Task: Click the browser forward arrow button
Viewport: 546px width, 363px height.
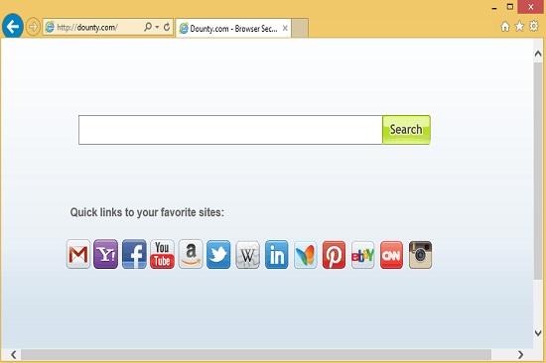Action: [33, 27]
